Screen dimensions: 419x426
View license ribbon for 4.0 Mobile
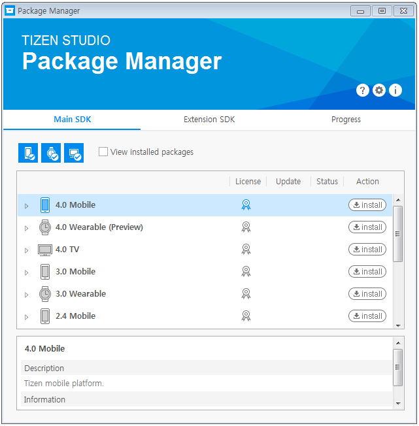[x=246, y=205]
